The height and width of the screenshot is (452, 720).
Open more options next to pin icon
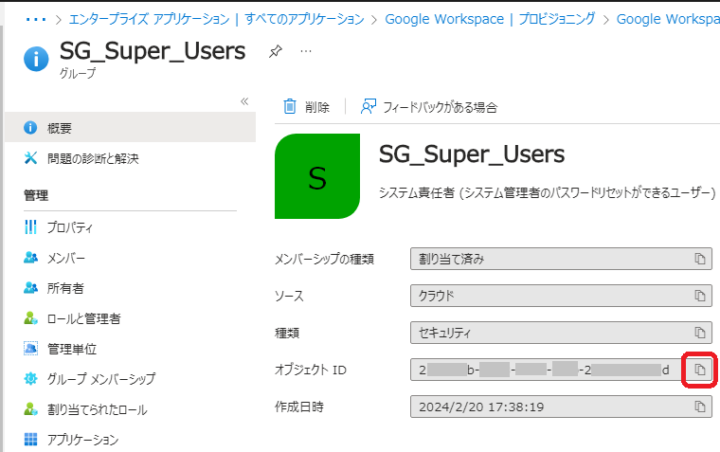(306, 51)
